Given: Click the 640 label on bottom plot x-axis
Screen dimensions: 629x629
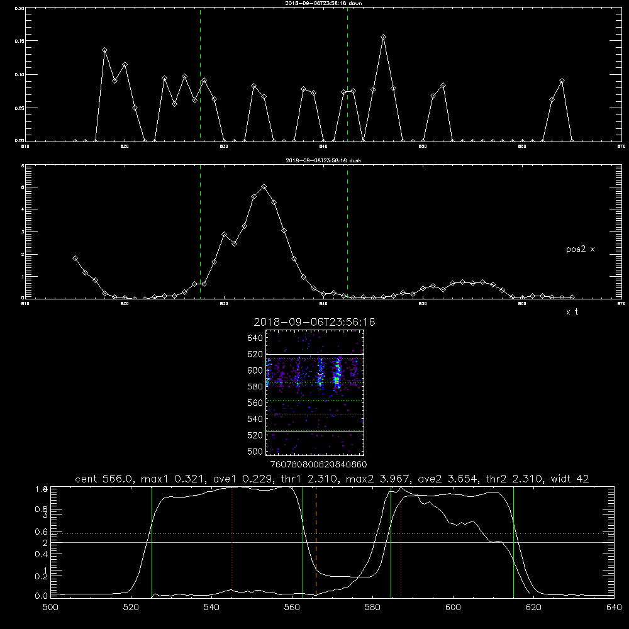Looking at the screenshot, I should [614, 608].
